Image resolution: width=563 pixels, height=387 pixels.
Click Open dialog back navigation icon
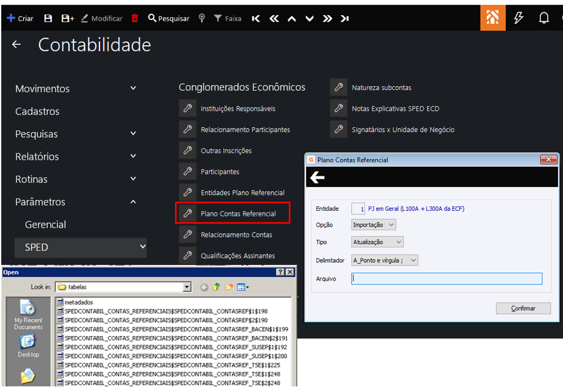(x=204, y=288)
